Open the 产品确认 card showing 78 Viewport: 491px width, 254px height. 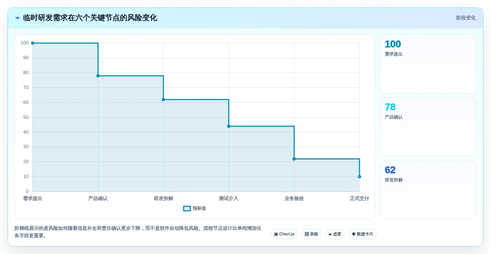pos(428,127)
